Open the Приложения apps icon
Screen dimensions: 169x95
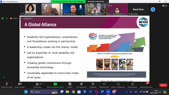coord(104,85)
